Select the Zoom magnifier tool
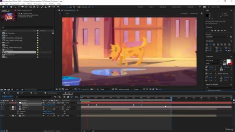This screenshot has width=235, height=132. click(x=15, y=7)
